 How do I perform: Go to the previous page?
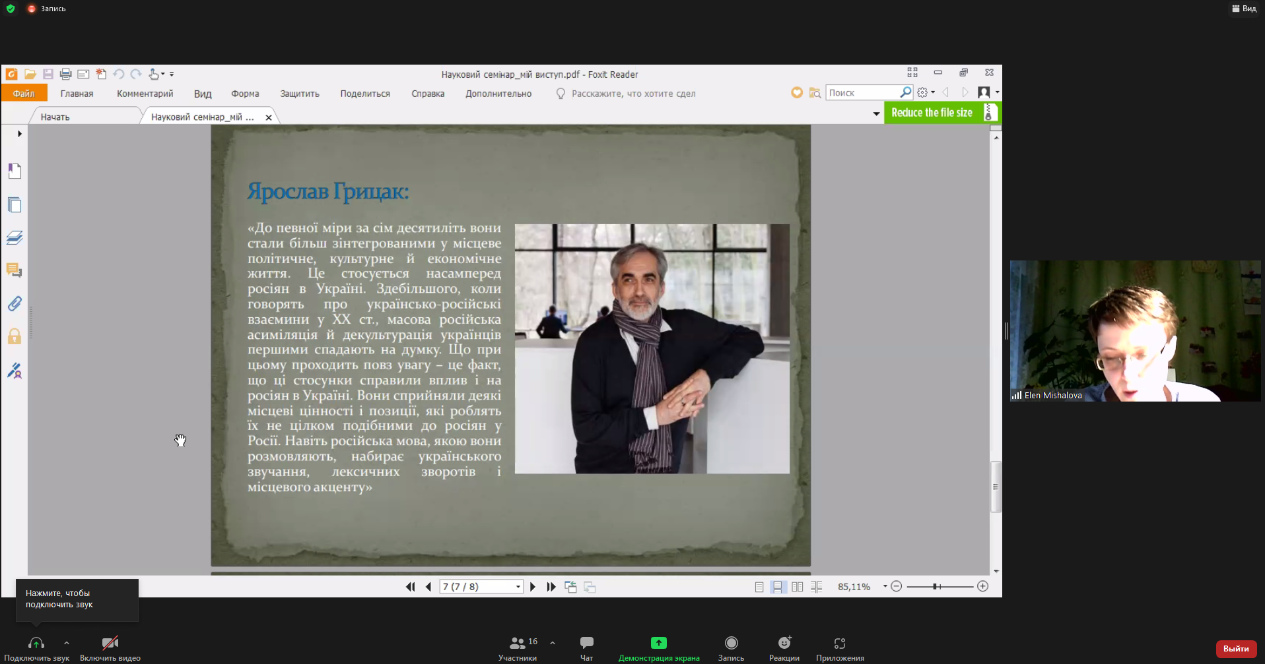[428, 587]
